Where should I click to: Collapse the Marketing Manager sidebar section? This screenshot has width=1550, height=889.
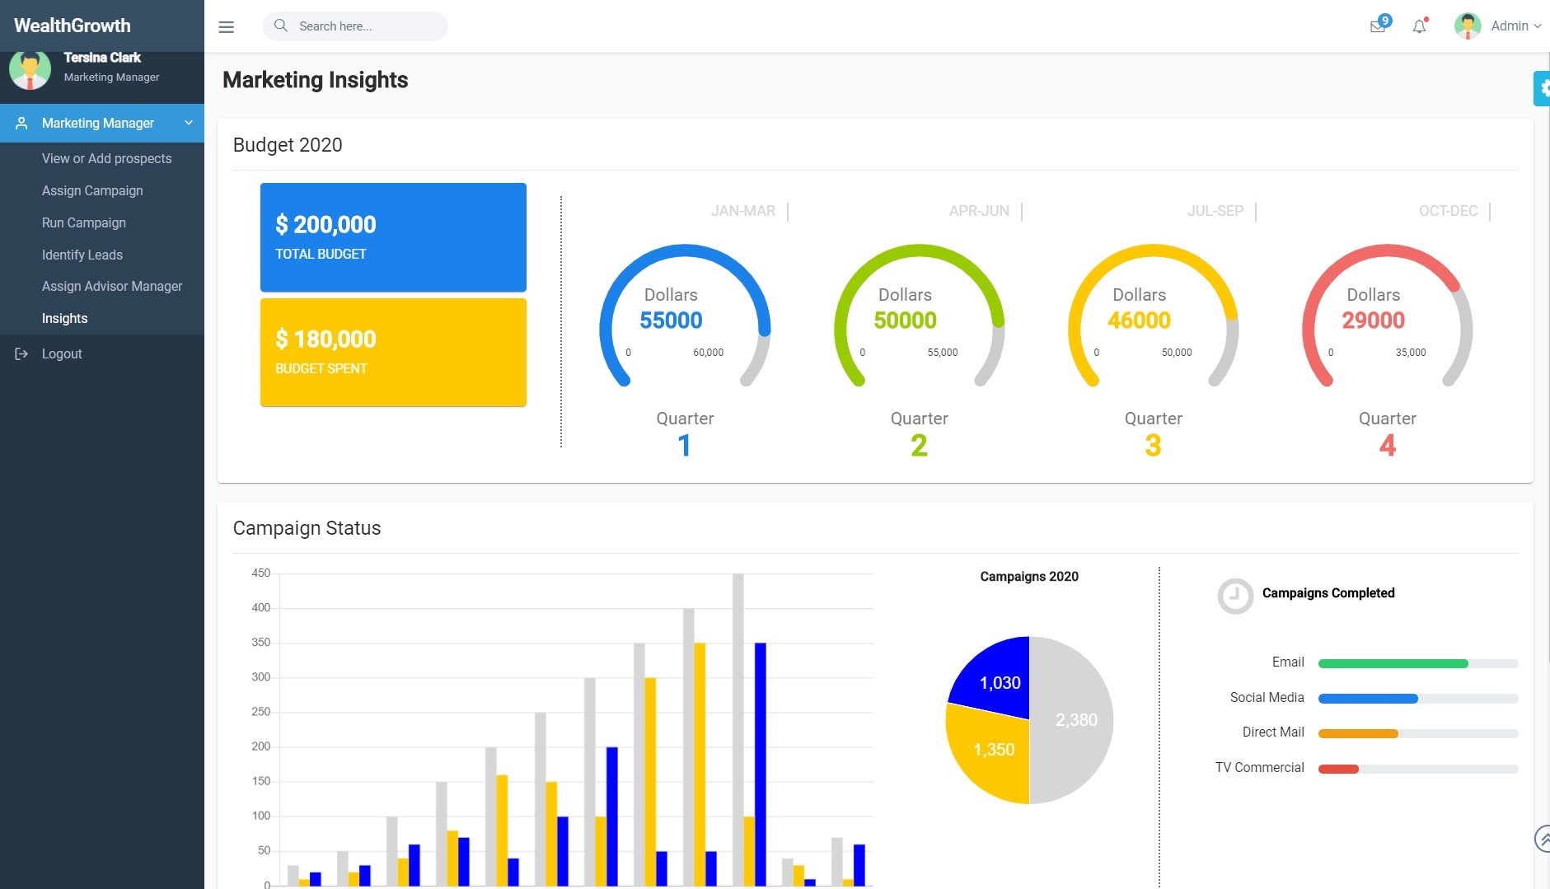(188, 123)
